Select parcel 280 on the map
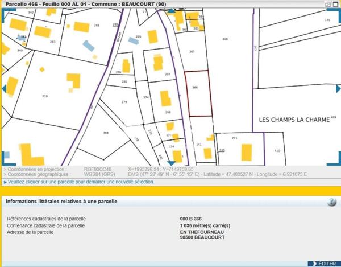Screen dimensions: 341x267 pyautogui.click(x=124, y=81)
